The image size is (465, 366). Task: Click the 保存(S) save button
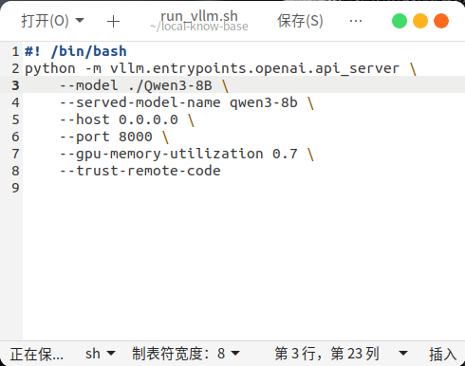coord(300,21)
